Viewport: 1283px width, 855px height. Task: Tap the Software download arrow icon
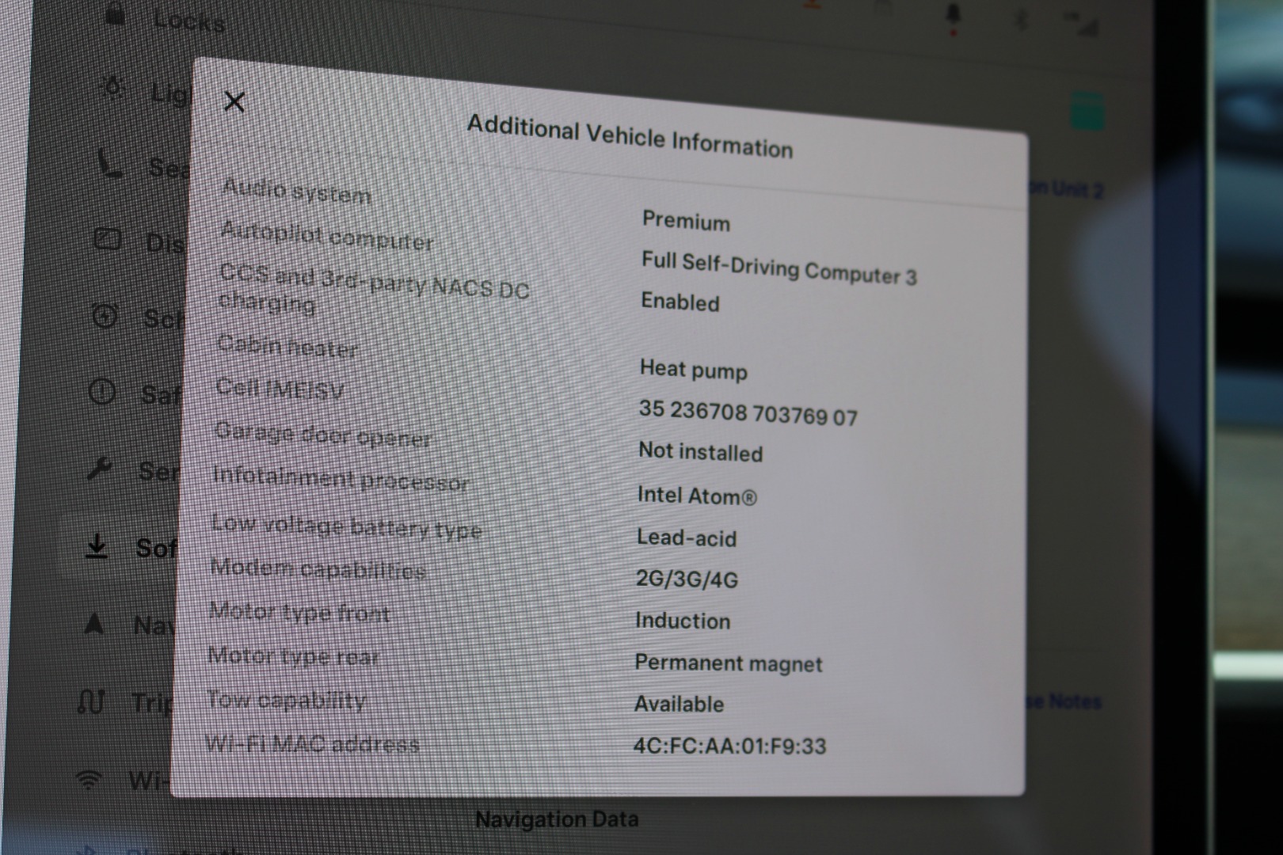pyautogui.click(x=97, y=545)
